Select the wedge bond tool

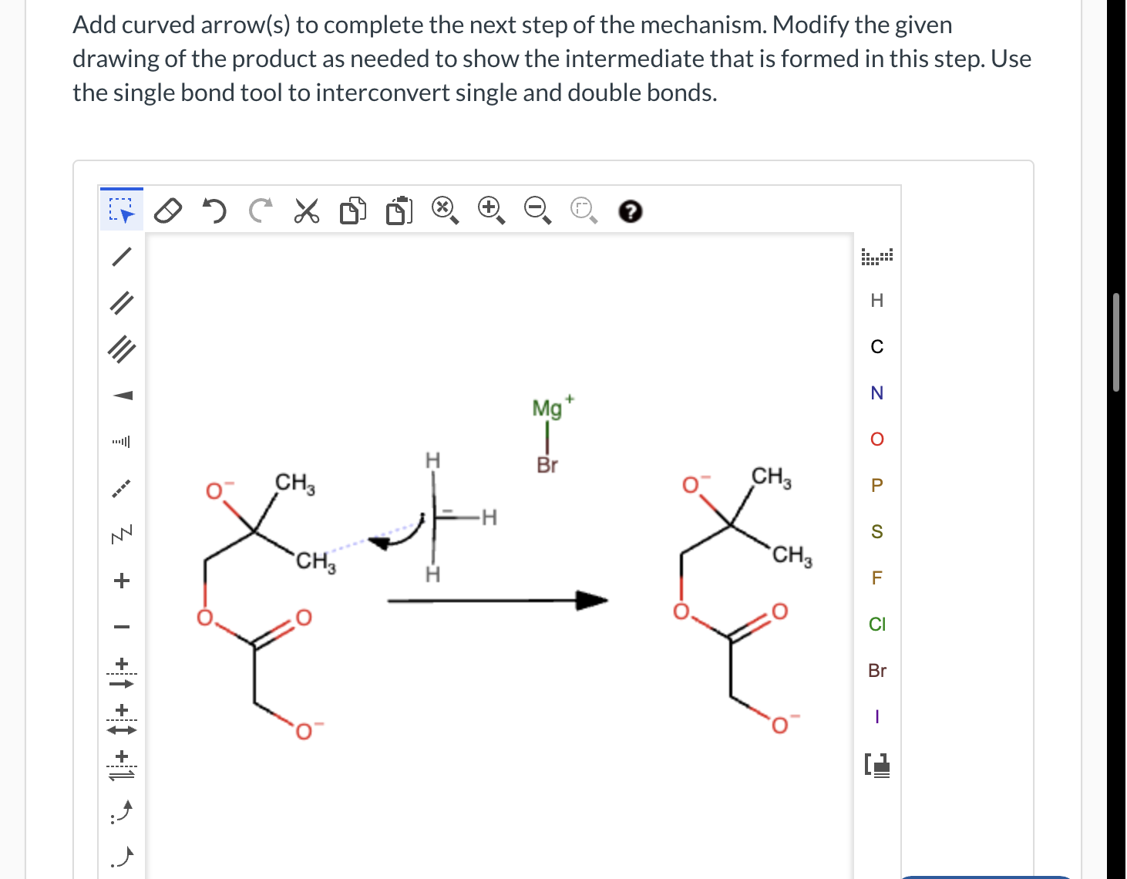[123, 396]
